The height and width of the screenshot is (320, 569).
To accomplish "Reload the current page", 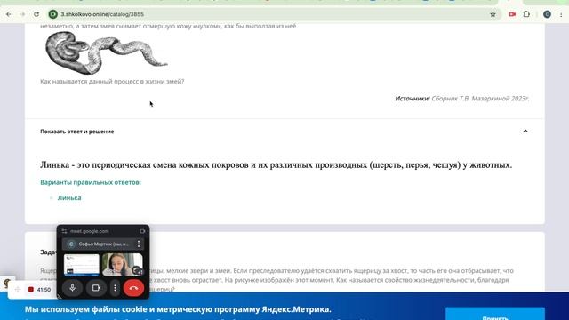I will pyautogui.click(x=36, y=14).
